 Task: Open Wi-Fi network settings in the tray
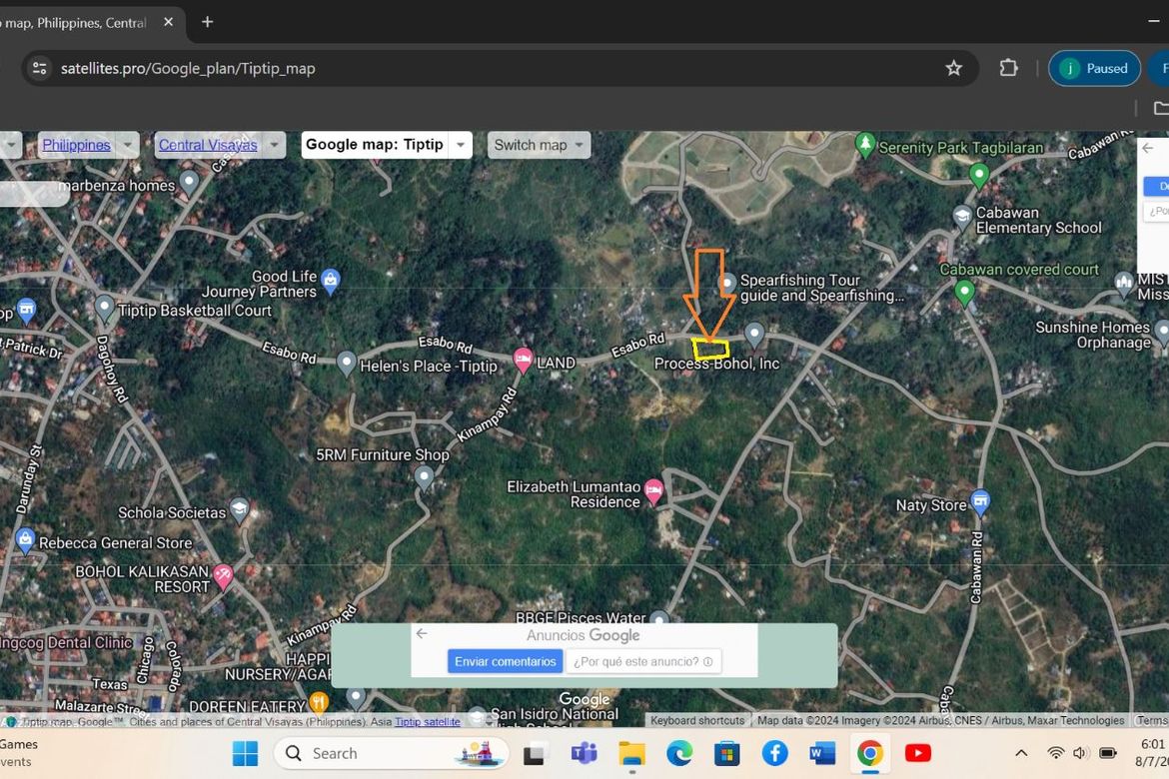[1055, 753]
